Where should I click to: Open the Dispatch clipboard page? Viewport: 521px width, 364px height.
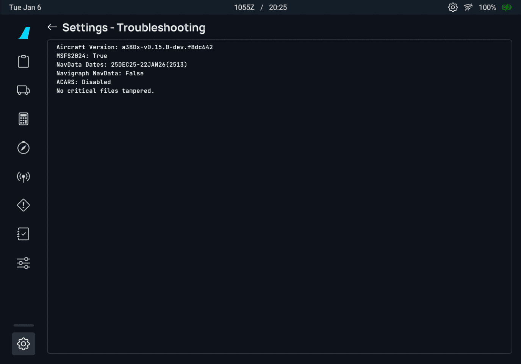[x=23, y=61]
